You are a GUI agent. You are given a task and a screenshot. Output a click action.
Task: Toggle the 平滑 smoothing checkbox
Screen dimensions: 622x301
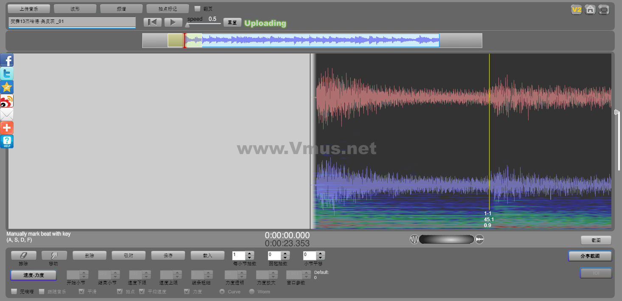tap(82, 292)
